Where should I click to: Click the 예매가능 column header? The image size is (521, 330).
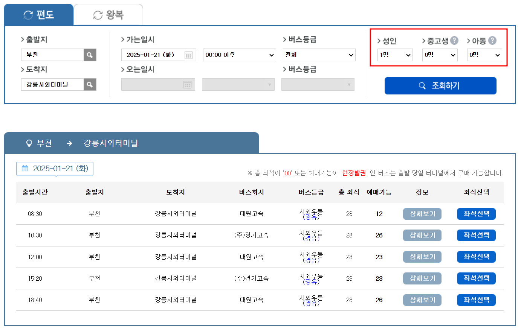(379, 192)
